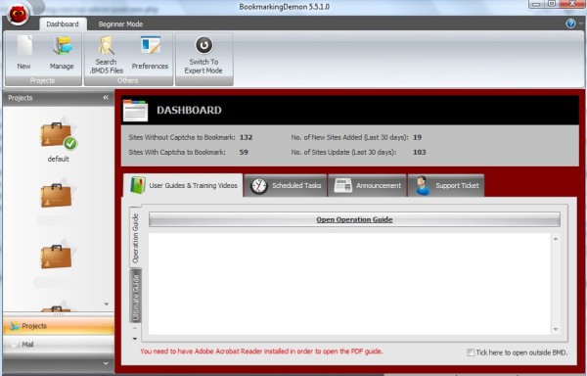Click the Projects panel header title
This screenshot has width=587, height=376.
(x=21, y=98)
